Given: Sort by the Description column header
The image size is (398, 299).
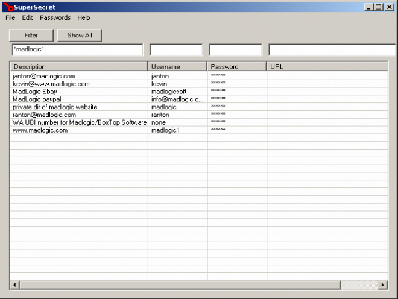Looking at the screenshot, I should (79, 66).
